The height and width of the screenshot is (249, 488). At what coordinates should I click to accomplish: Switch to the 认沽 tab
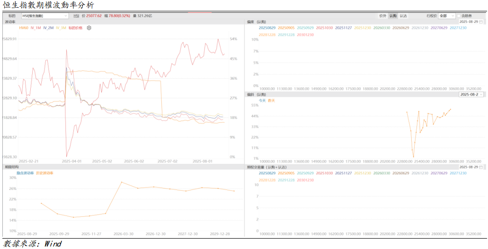pos(403,16)
